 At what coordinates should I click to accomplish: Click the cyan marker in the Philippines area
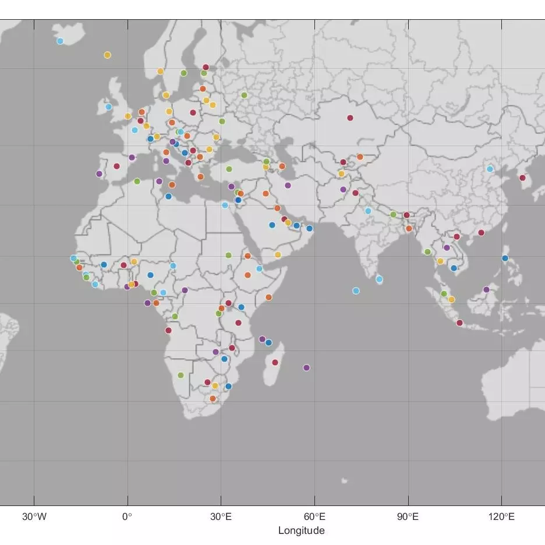tap(505, 258)
